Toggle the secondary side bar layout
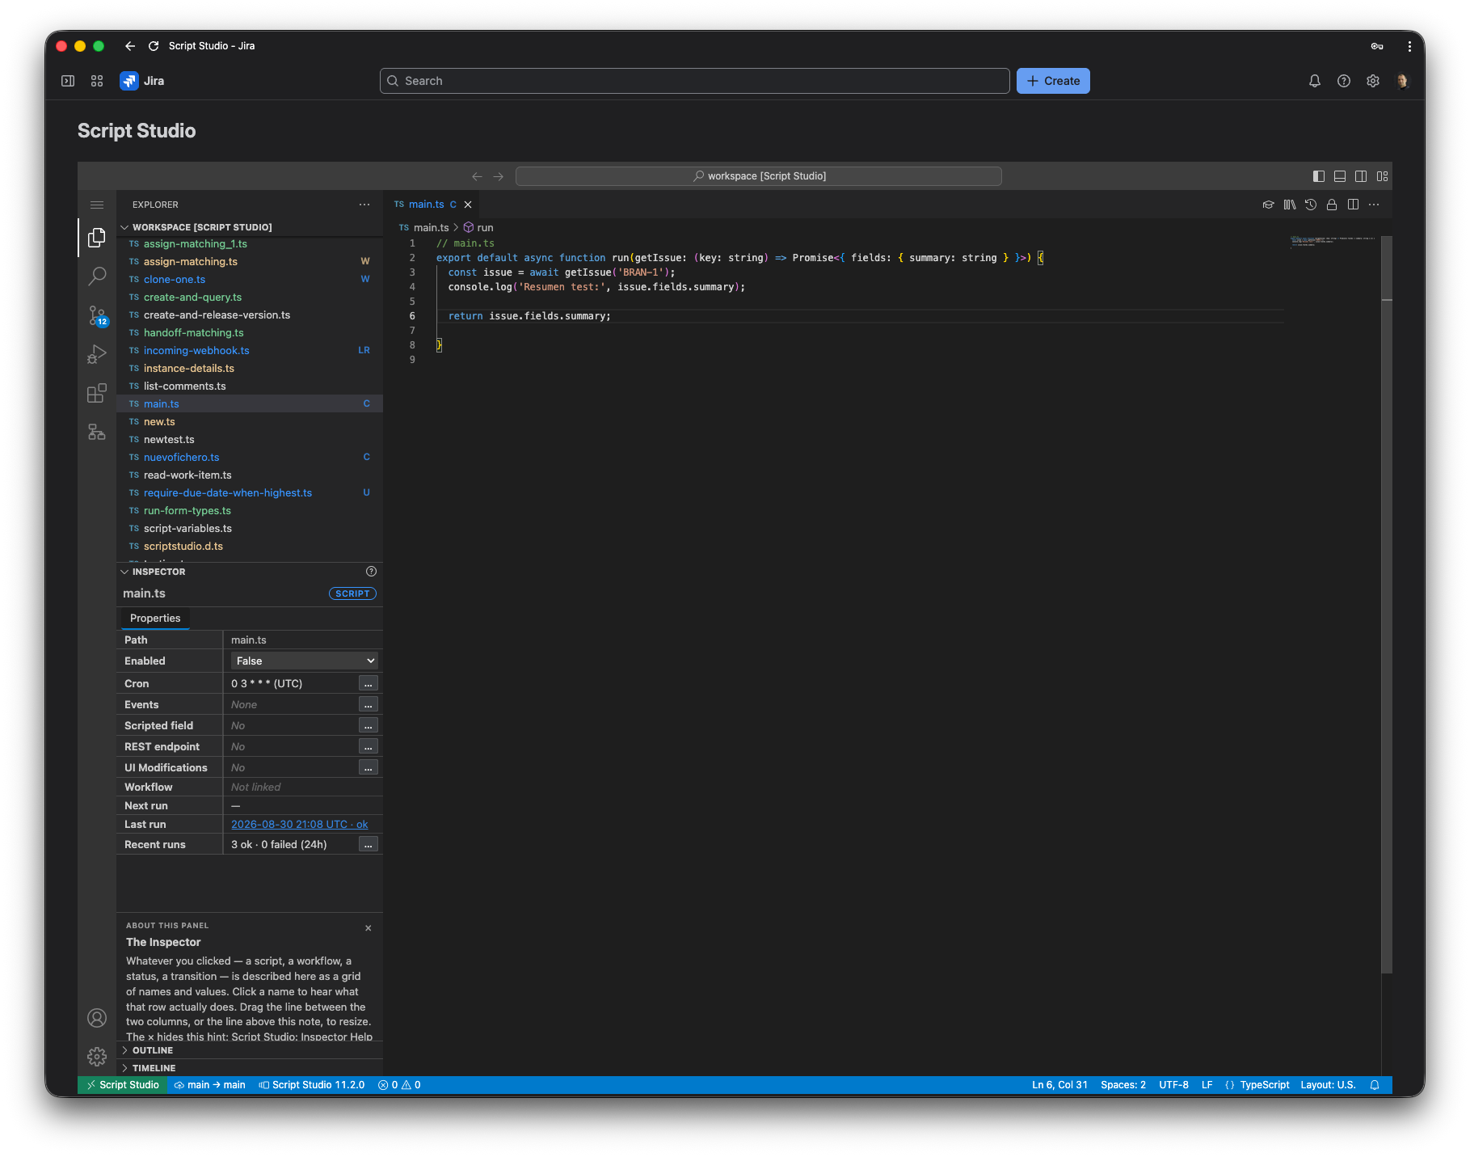The height and width of the screenshot is (1157, 1470). [1361, 176]
